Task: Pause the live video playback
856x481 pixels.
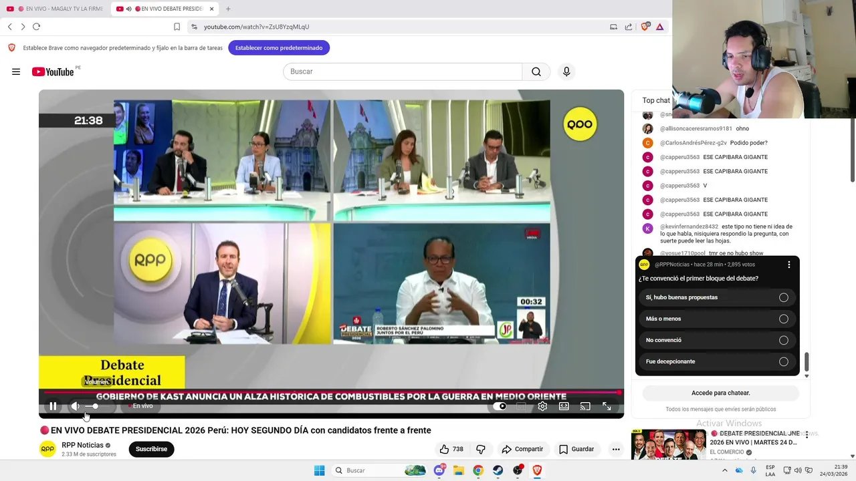Action: click(x=53, y=406)
